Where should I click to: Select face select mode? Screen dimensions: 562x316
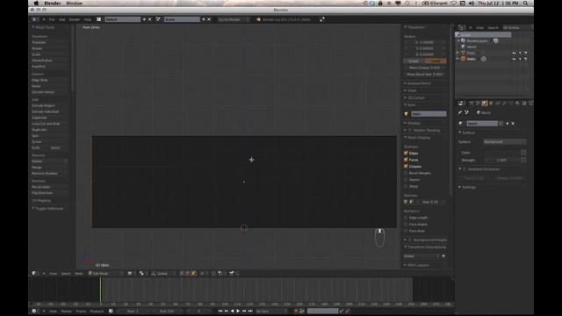(x=194, y=273)
